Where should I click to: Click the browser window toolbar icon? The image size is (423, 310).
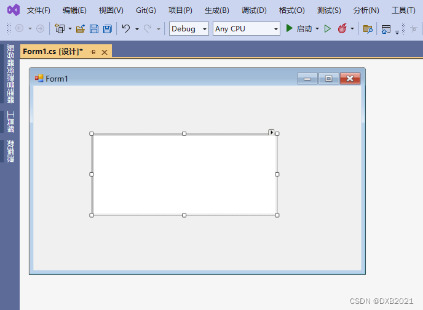coord(386,29)
